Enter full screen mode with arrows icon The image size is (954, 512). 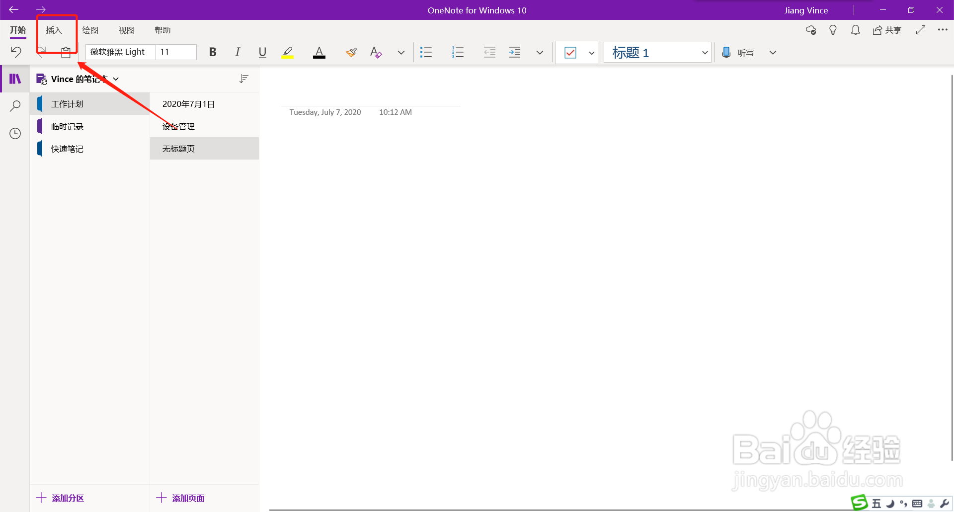pos(921,30)
